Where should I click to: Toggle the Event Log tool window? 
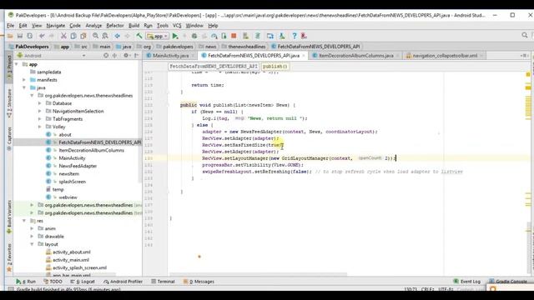point(467,282)
